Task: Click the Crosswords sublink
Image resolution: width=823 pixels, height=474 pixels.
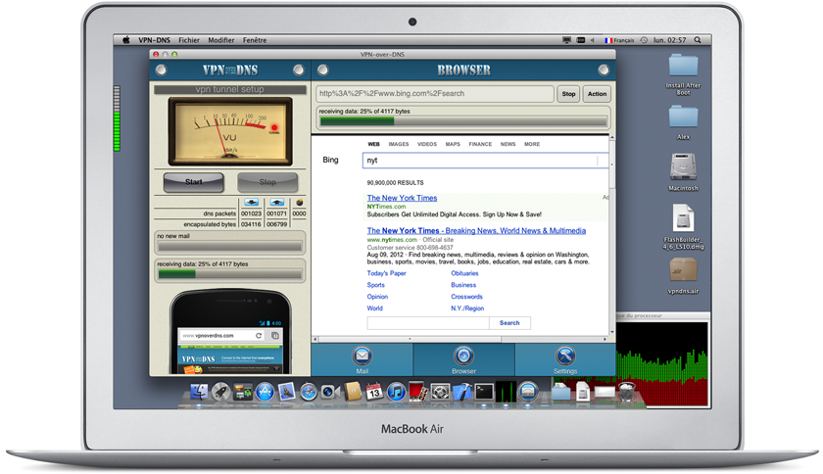Action: pyautogui.click(x=466, y=297)
